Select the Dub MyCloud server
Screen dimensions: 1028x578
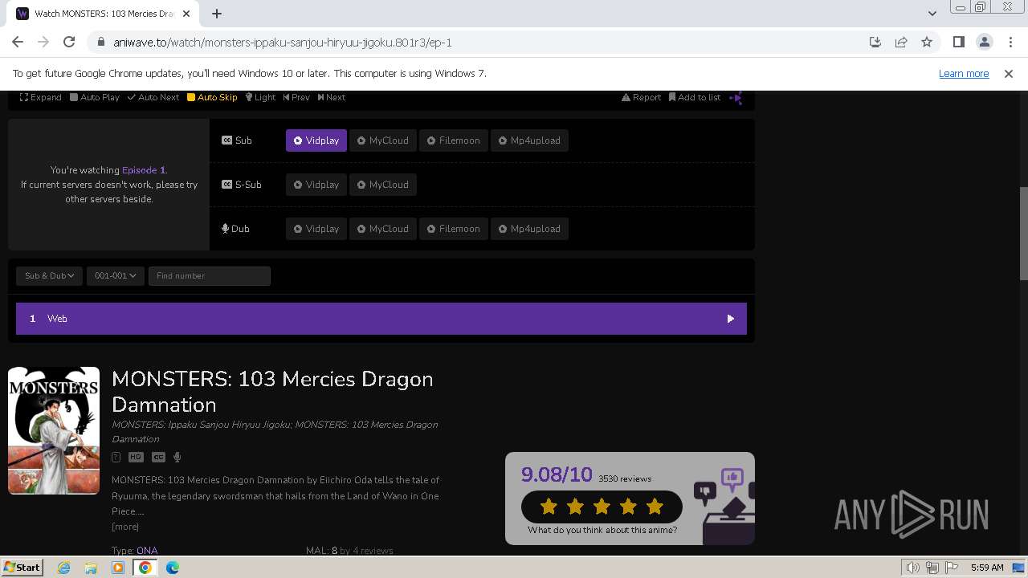(x=383, y=229)
